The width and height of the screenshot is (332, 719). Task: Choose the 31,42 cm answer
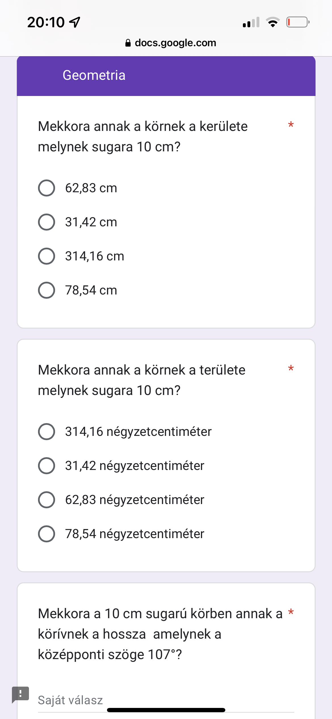[47, 222]
